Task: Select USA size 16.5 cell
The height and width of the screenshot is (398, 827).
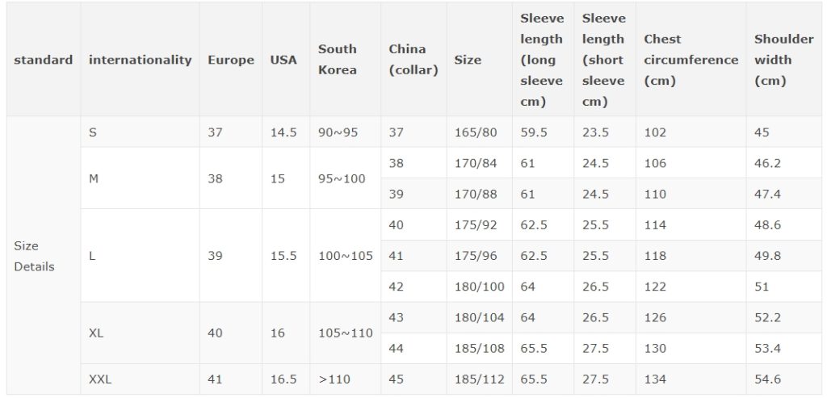Action: 285,379
